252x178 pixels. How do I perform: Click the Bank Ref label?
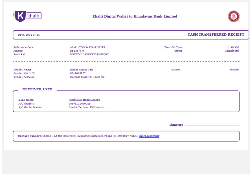point(19,54)
